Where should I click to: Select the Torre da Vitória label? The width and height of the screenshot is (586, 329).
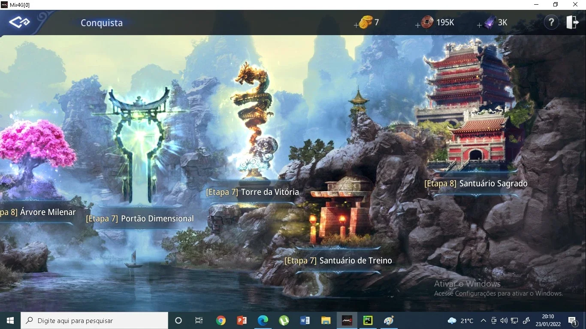click(x=252, y=192)
